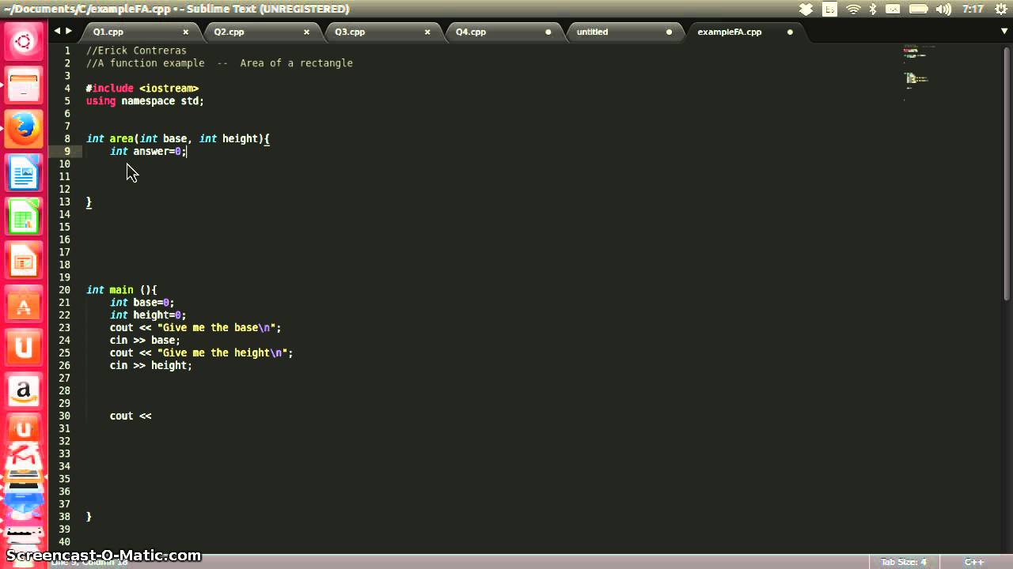
Task: Close the Q1.cpp tab
Action: coord(186,32)
